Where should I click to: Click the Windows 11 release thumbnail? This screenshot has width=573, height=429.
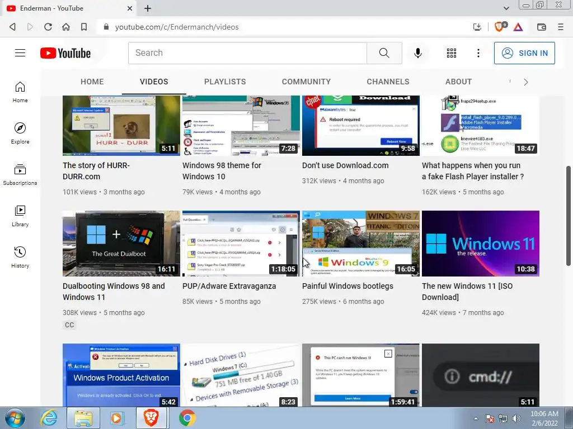[481, 244]
